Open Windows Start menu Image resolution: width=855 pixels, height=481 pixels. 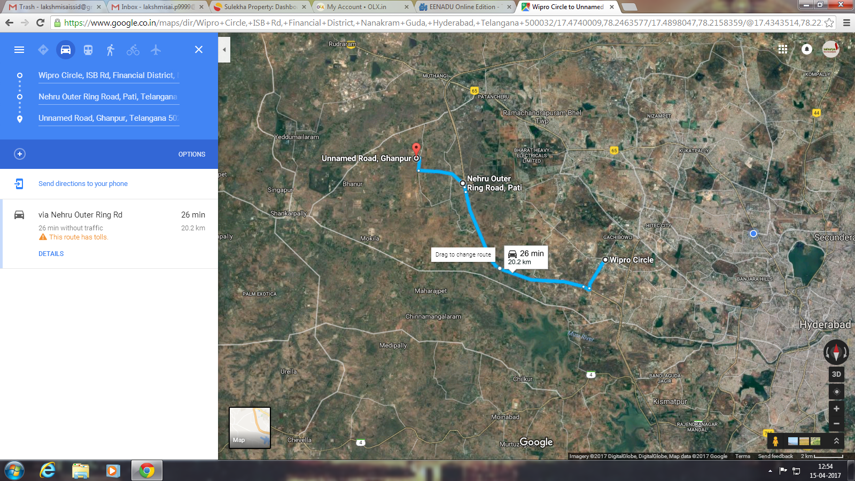(14, 471)
